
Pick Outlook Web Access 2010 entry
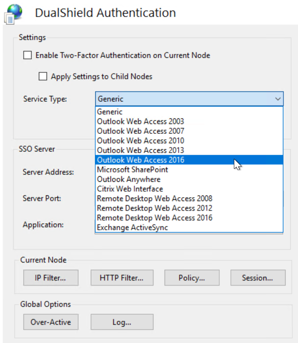[x=140, y=141]
